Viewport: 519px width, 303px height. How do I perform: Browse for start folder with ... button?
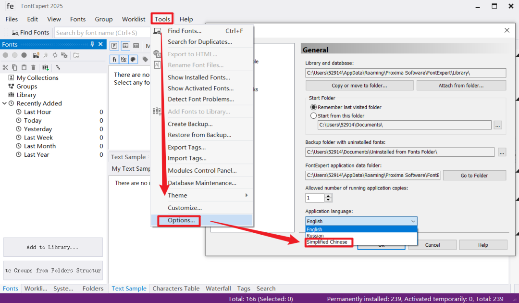[497, 125]
